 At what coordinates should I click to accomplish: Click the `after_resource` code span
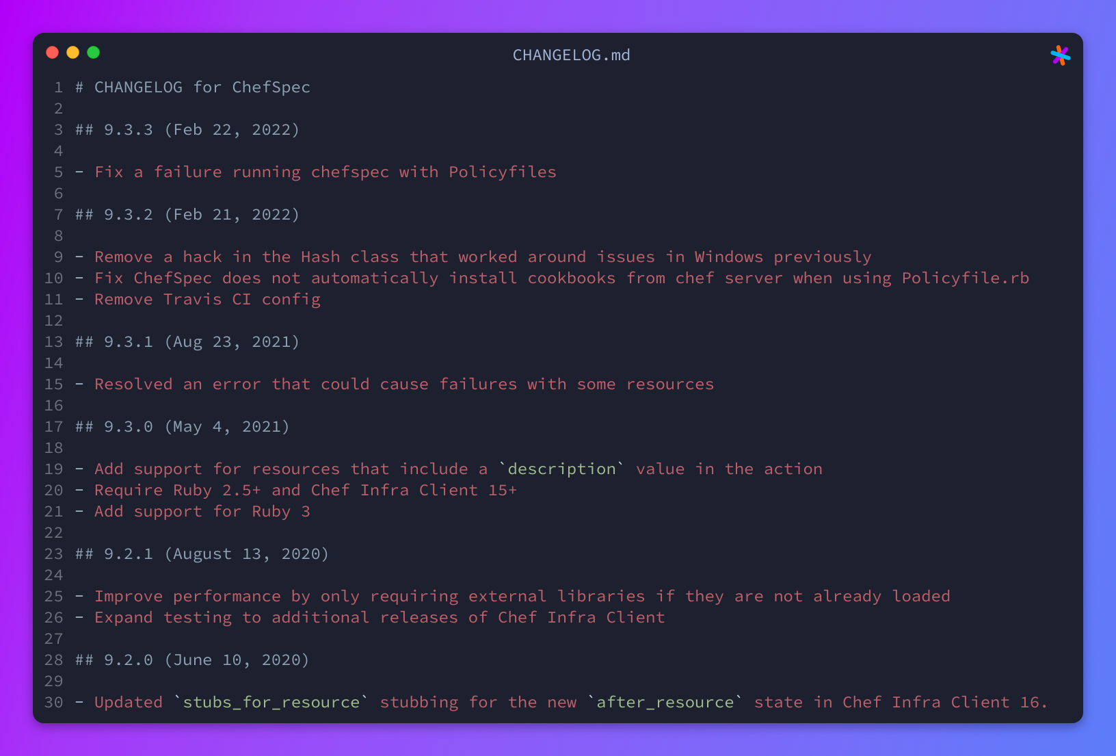[x=665, y=703]
